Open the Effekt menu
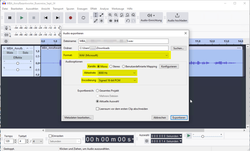250x151 pixels. [x=93, y=9]
